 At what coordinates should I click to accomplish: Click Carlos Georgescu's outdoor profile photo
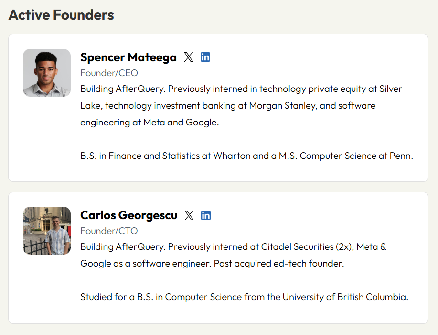[x=47, y=231]
